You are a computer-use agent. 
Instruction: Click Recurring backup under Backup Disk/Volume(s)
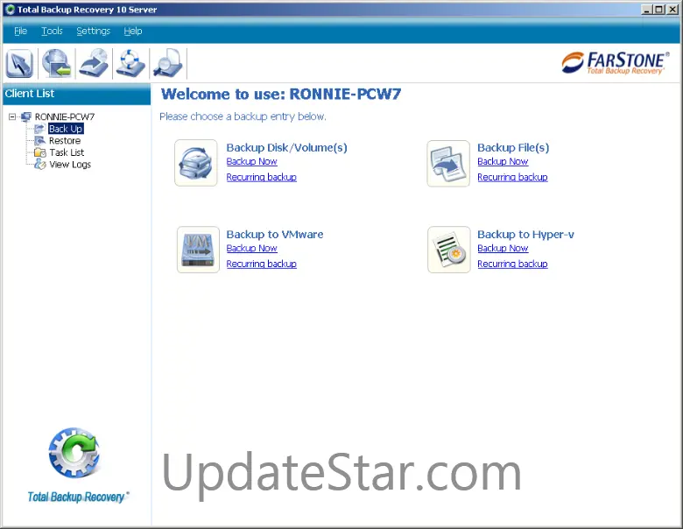(x=261, y=177)
